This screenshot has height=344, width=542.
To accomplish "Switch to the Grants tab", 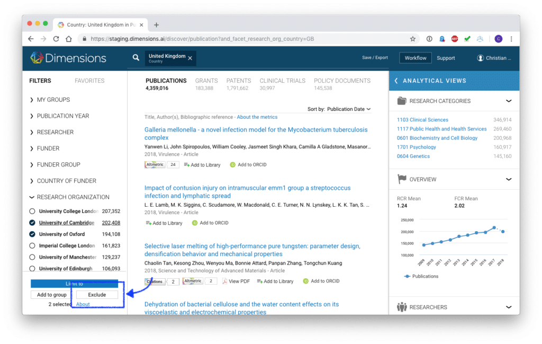I will coord(206,81).
